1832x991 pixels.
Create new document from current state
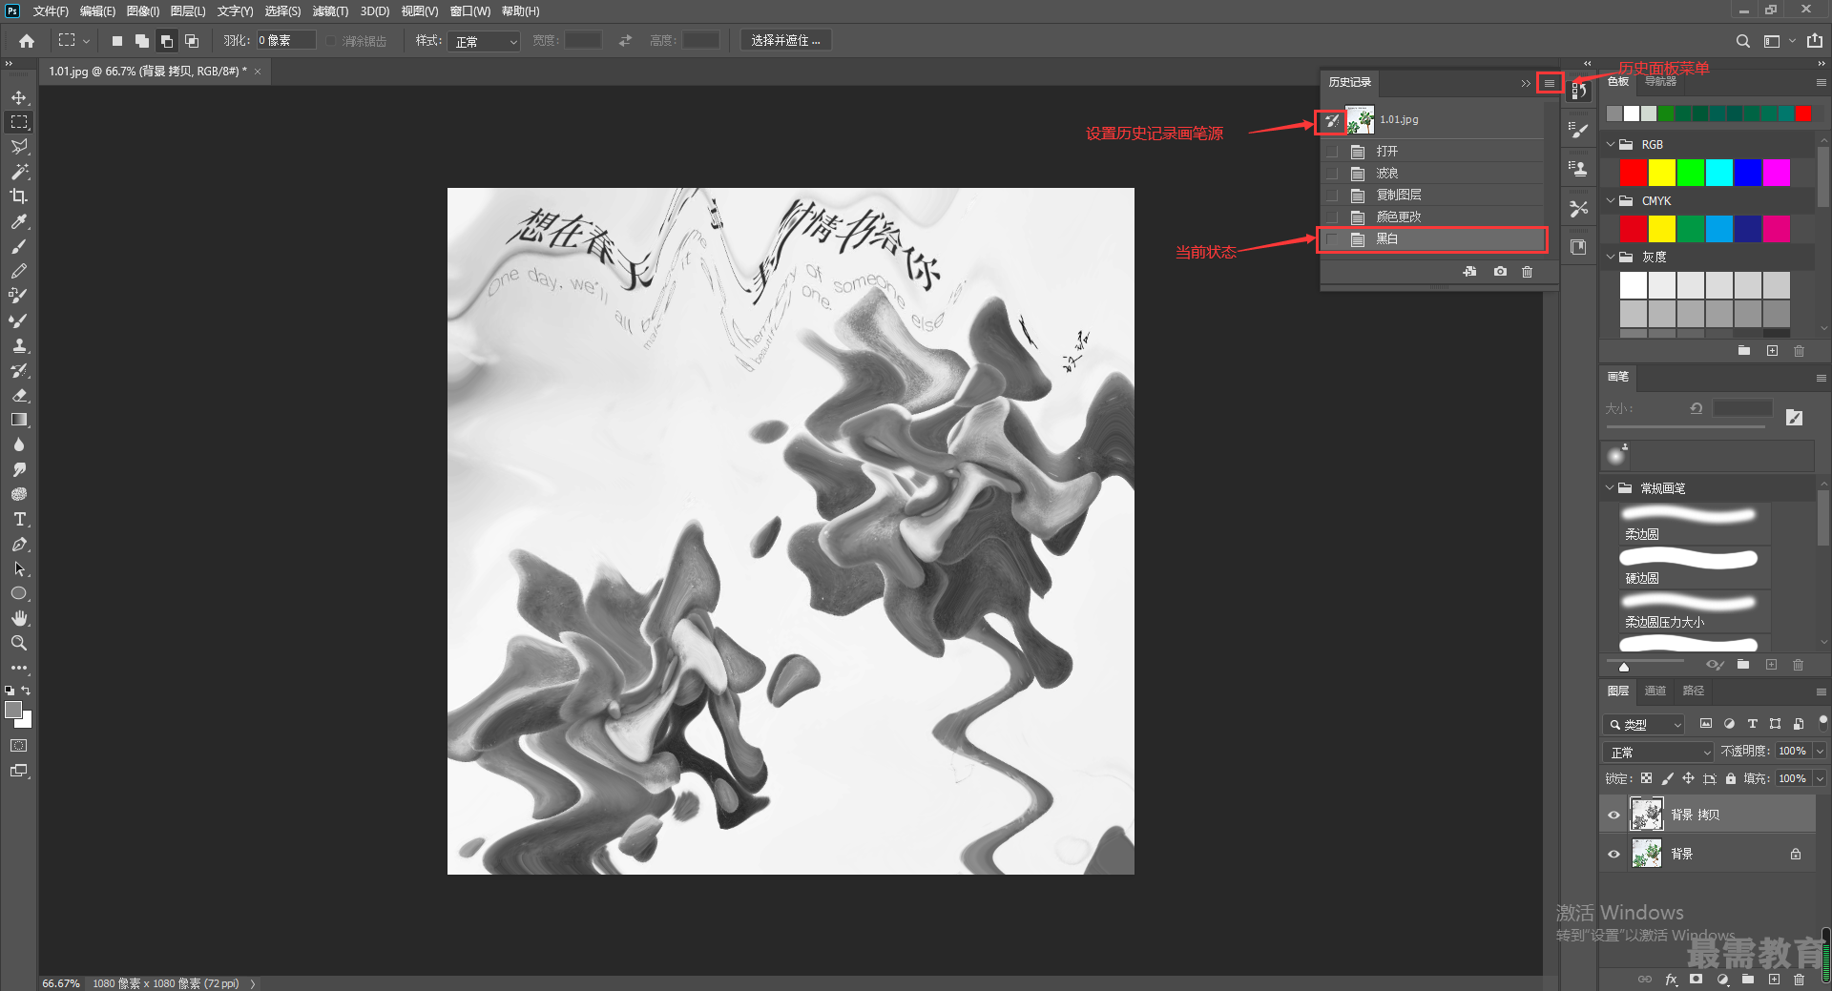(x=1469, y=272)
